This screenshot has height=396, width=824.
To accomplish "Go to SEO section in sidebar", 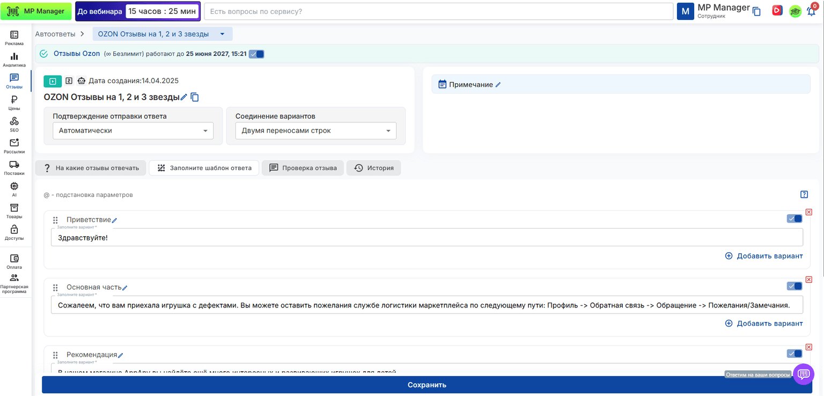I will [14, 124].
